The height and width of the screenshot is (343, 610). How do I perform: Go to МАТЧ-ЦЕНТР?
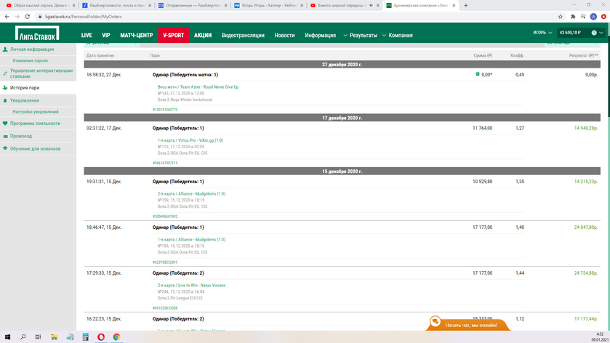click(136, 36)
